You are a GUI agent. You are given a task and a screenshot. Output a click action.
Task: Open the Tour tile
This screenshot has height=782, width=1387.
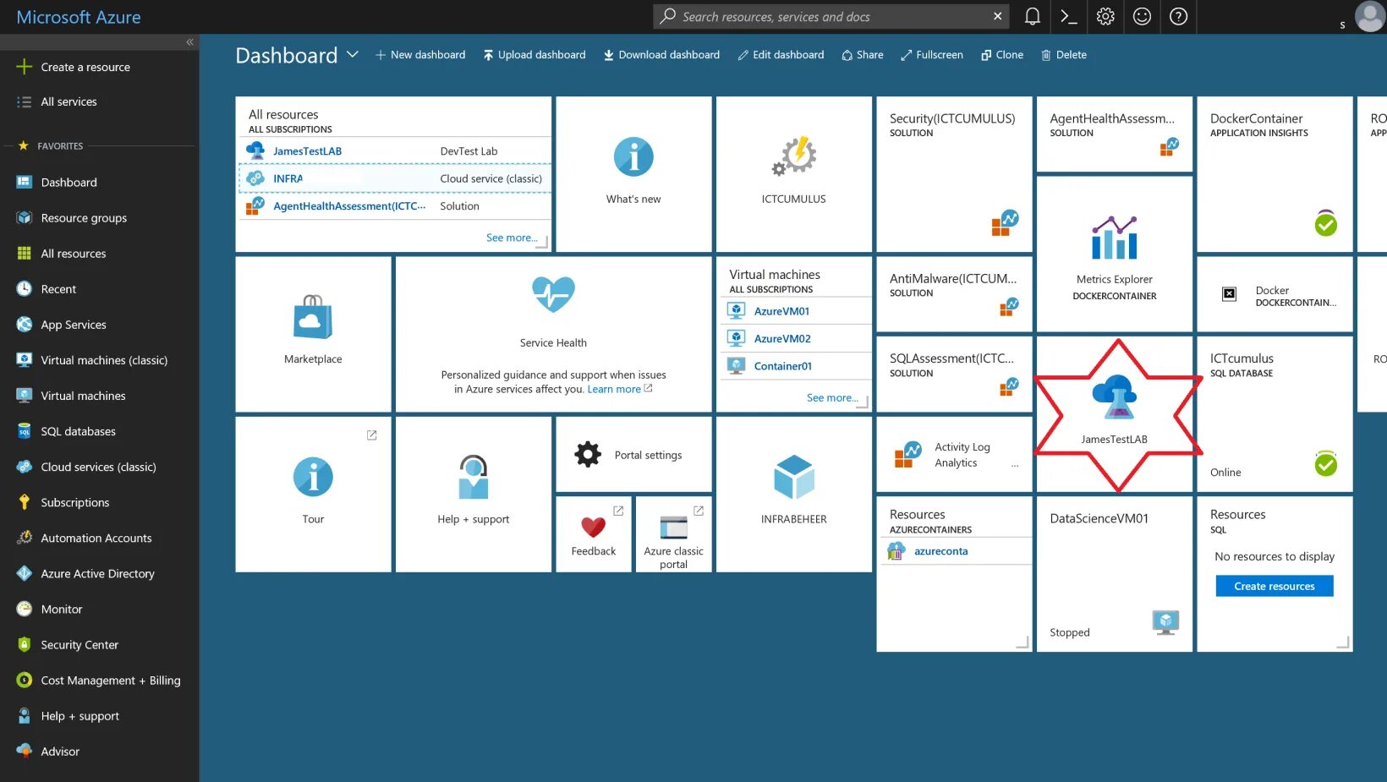[313, 494]
